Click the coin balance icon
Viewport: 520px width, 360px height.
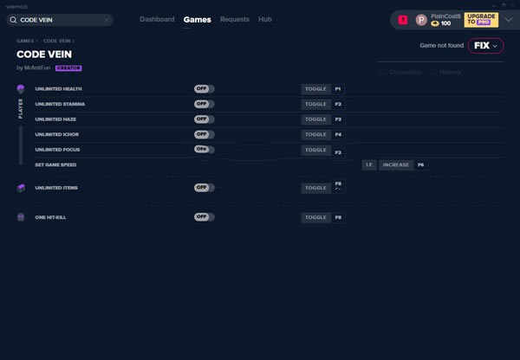435,23
